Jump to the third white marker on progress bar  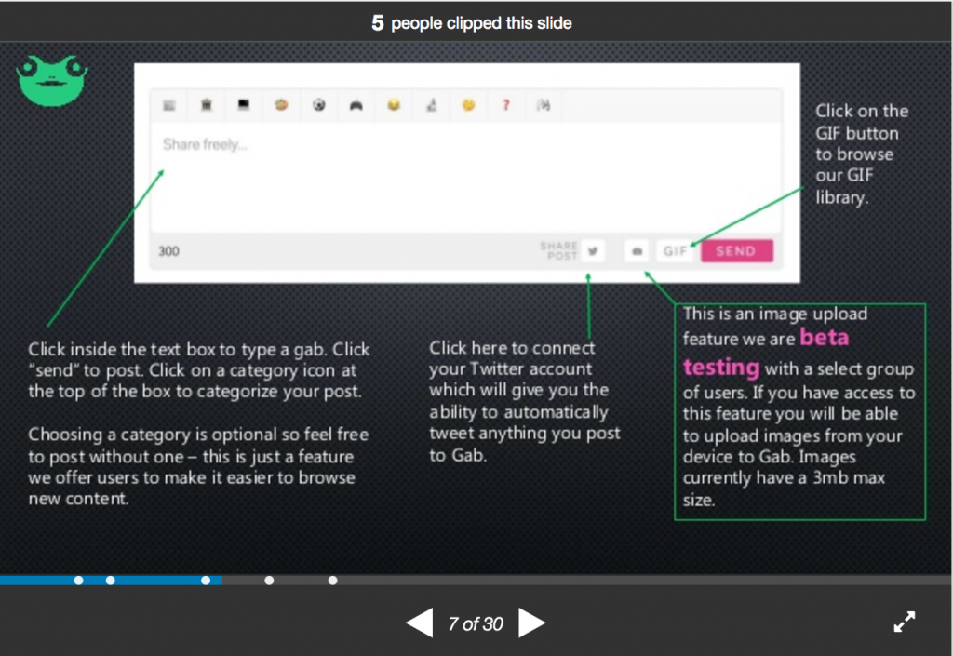point(206,581)
